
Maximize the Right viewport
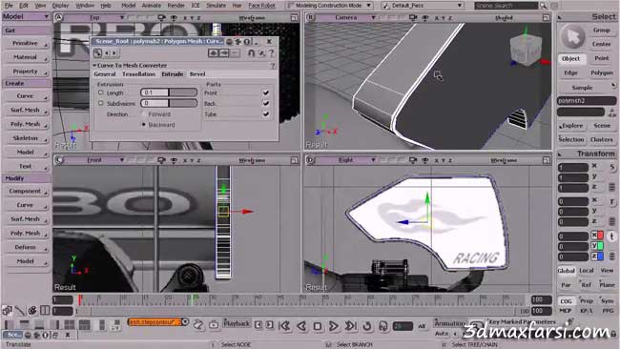coord(546,160)
